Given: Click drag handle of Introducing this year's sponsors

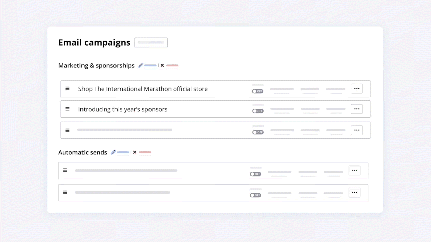Looking at the screenshot, I should click(x=67, y=109).
